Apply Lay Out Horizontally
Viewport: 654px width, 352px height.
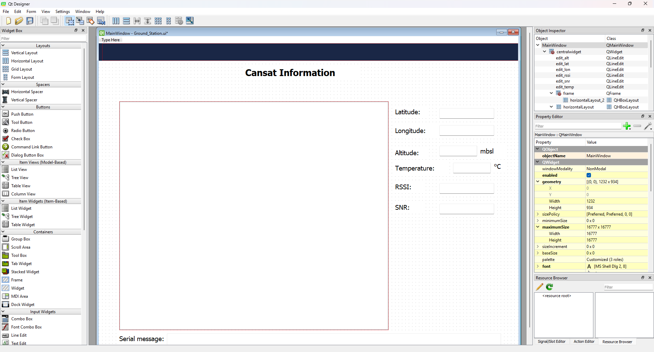(116, 21)
